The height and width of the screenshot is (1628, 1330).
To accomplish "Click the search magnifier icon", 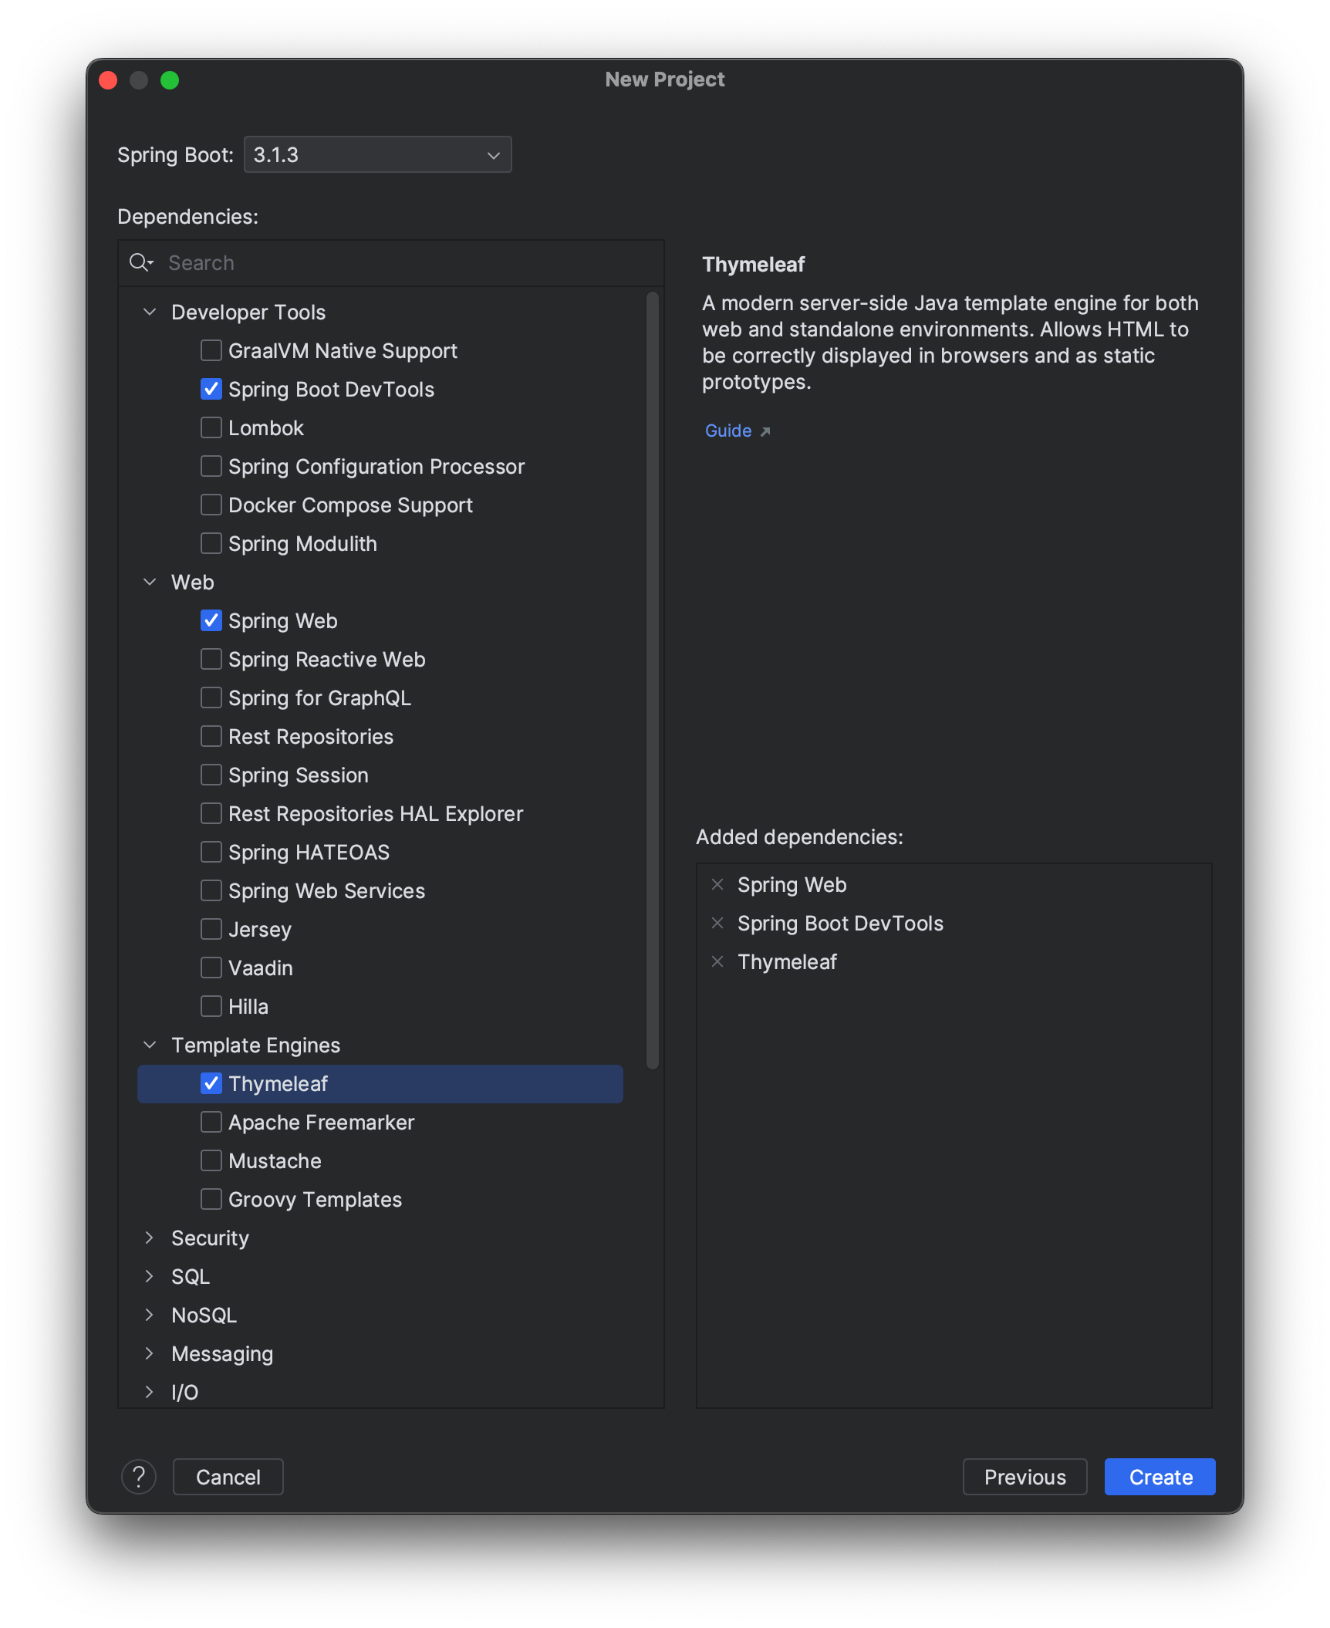I will coord(140,262).
